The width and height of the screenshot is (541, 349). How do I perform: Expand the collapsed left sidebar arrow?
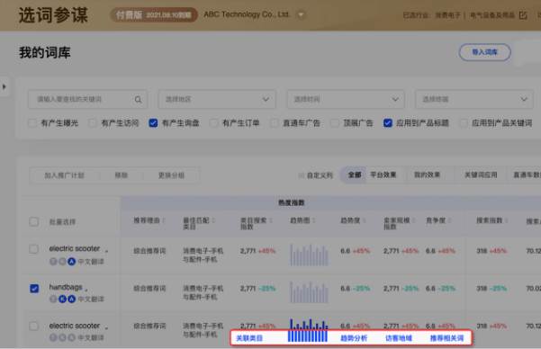coord(5,86)
